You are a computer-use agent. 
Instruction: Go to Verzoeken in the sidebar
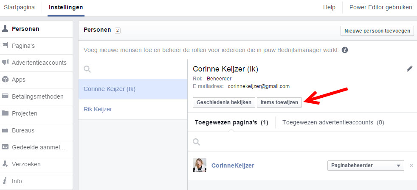(x=36, y=164)
